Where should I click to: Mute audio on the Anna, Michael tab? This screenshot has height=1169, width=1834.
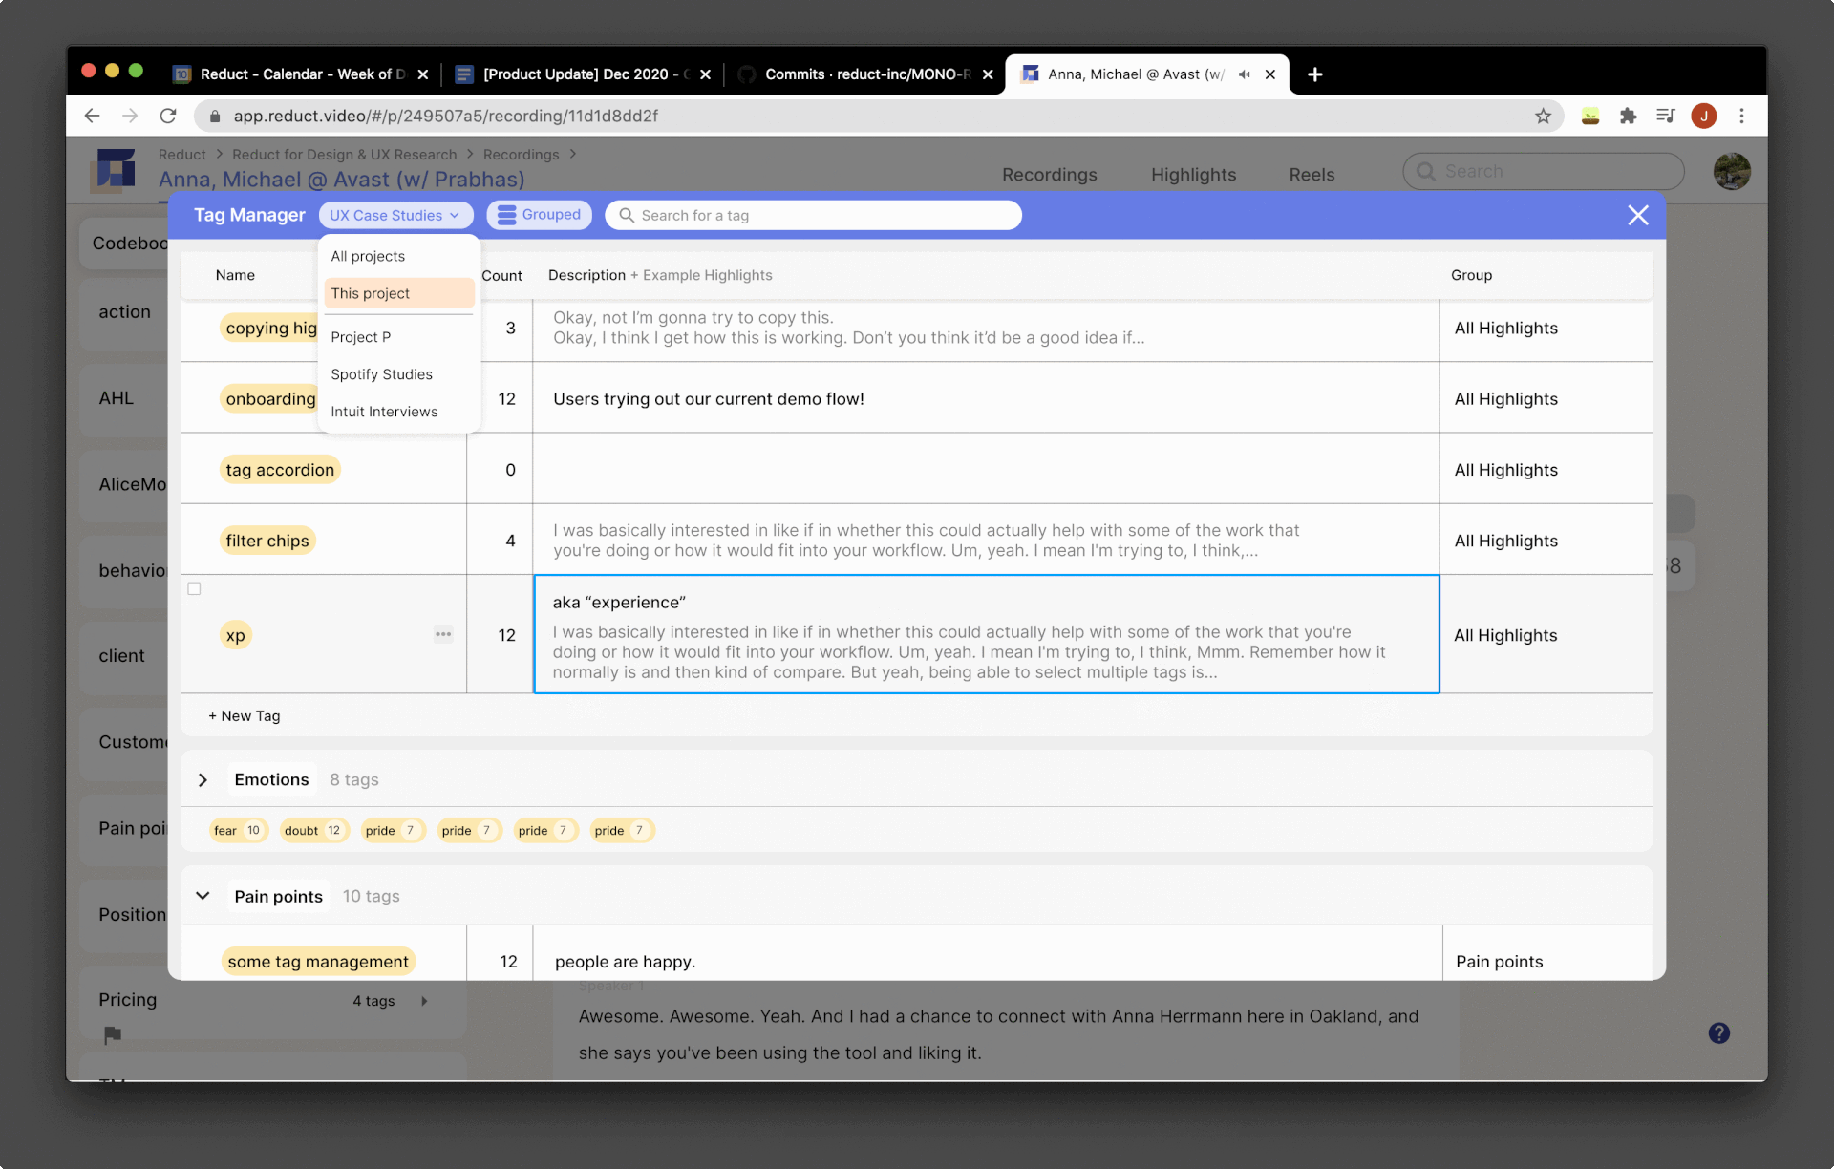tap(1244, 74)
